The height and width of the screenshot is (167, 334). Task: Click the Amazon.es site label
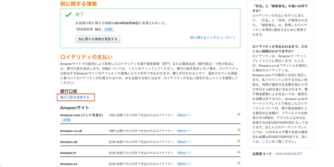click(69, 164)
